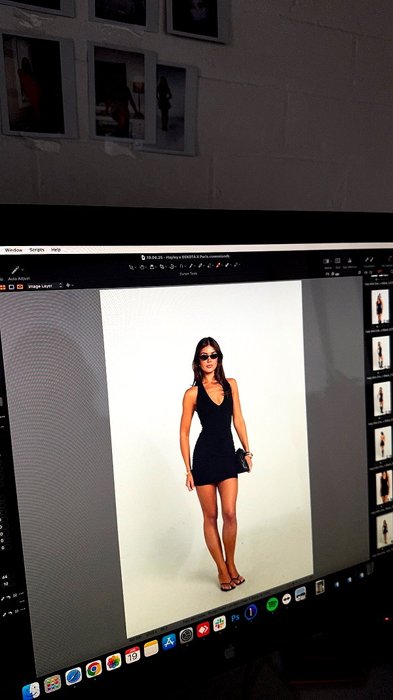Viewport: 393px width, 700px height.
Task: Open Finder from the dock
Action: pos(31,691)
